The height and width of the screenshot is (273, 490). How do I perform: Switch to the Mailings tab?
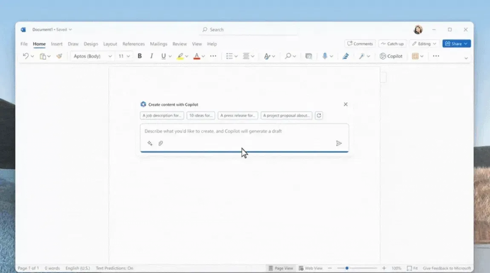pyautogui.click(x=159, y=44)
